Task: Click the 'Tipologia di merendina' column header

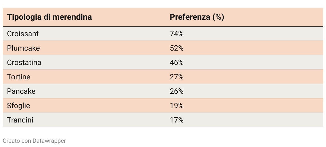Action: coord(49,17)
